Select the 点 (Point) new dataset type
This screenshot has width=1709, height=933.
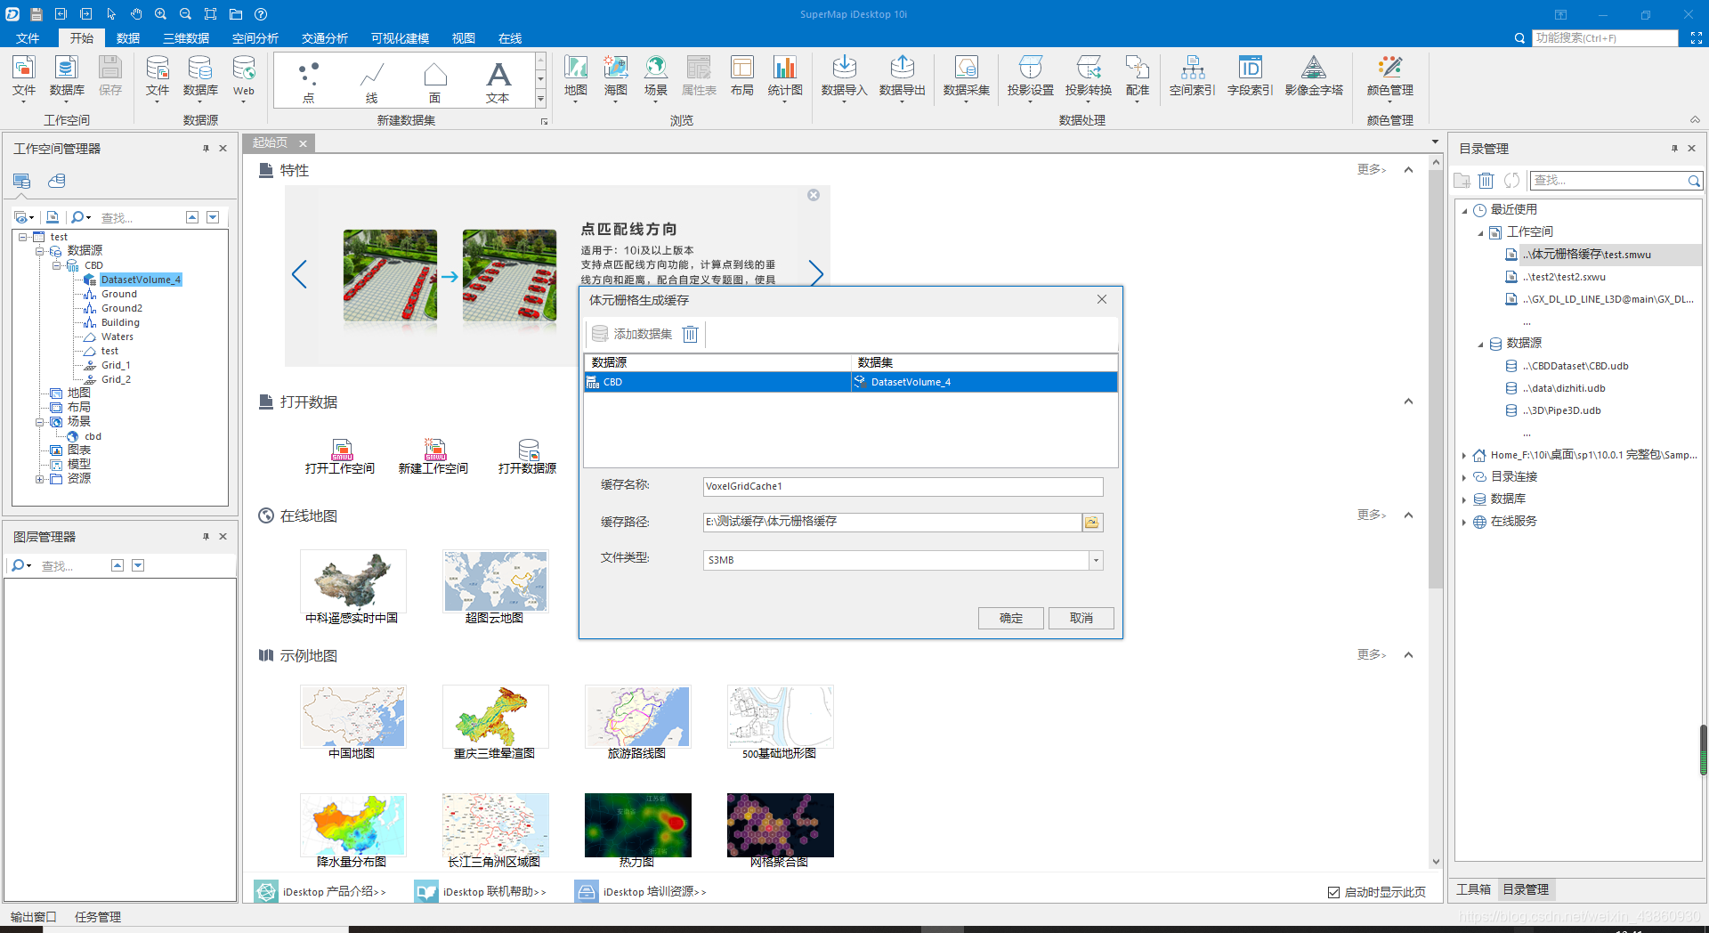(309, 82)
